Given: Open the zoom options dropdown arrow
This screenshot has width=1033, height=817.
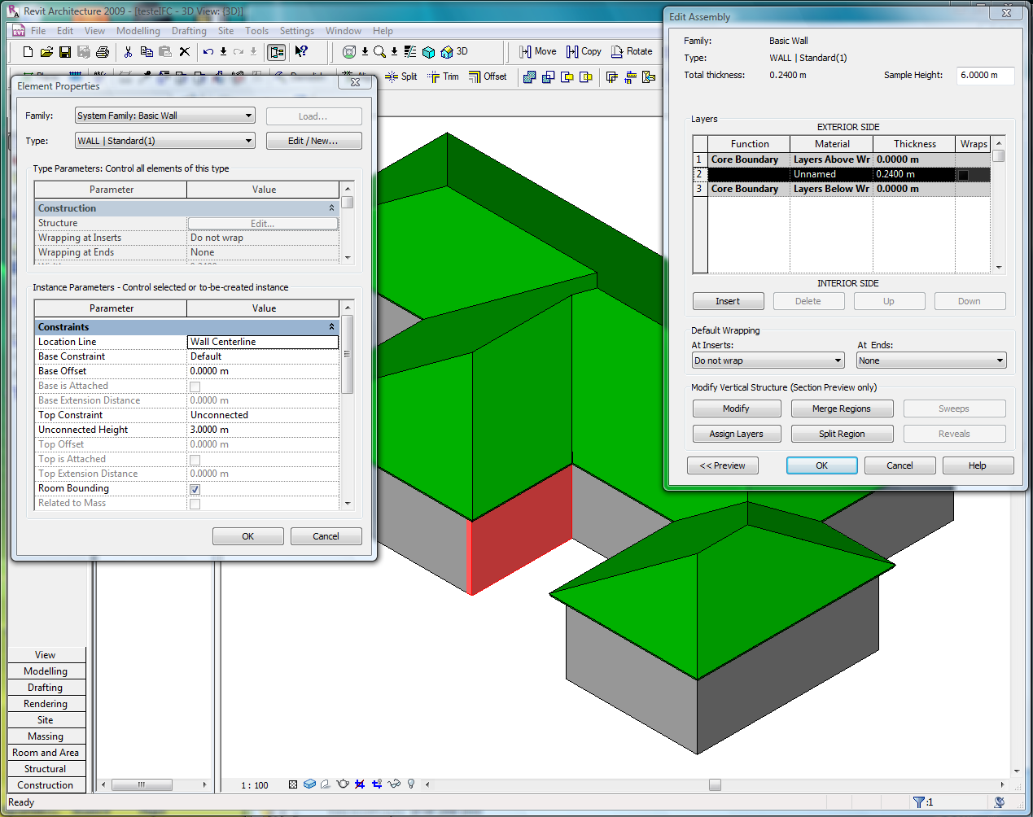Looking at the screenshot, I should pyautogui.click(x=394, y=51).
